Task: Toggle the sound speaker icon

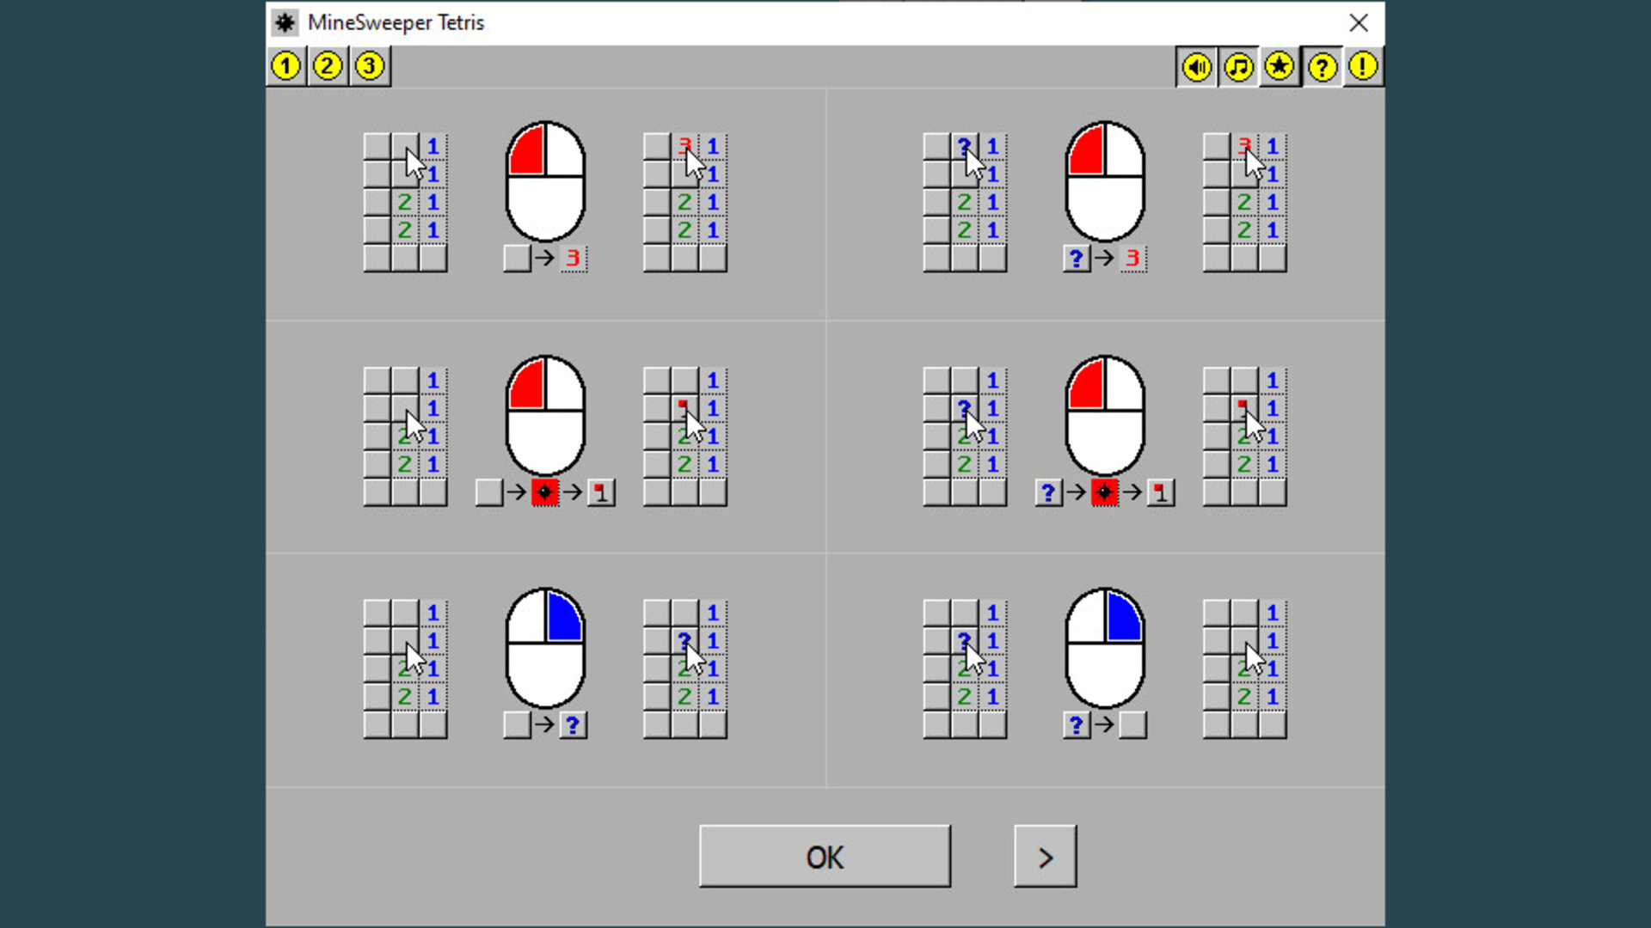Action: (x=1196, y=67)
